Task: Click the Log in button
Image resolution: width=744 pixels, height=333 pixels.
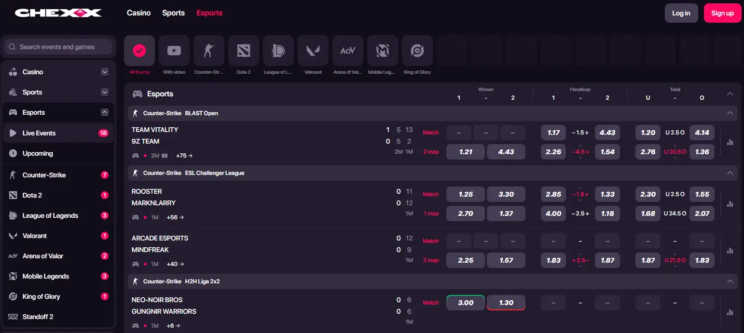Action: coord(681,13)
